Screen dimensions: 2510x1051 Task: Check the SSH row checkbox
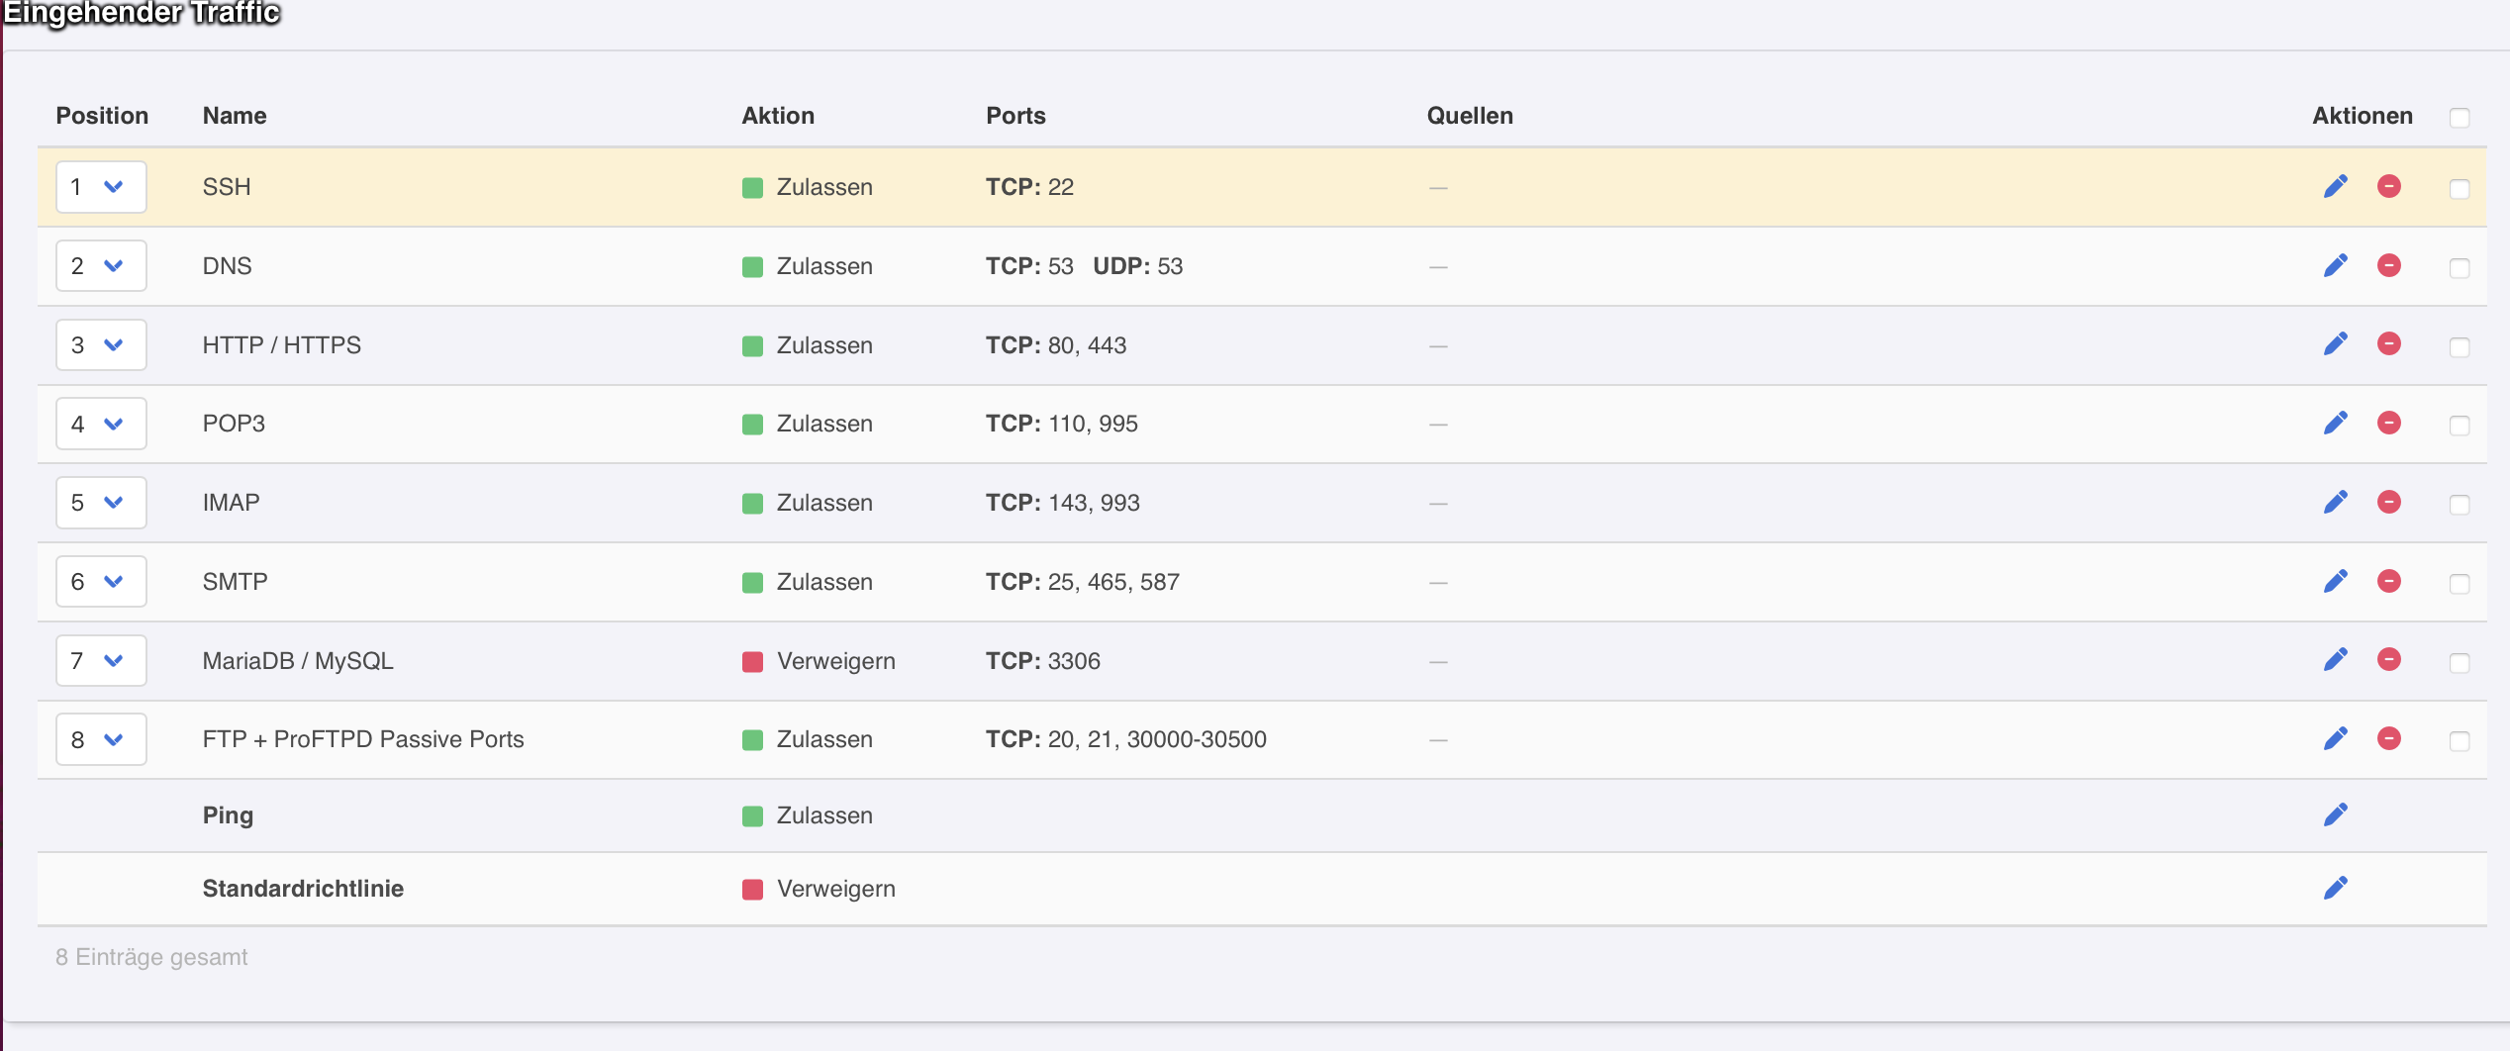2459,188
